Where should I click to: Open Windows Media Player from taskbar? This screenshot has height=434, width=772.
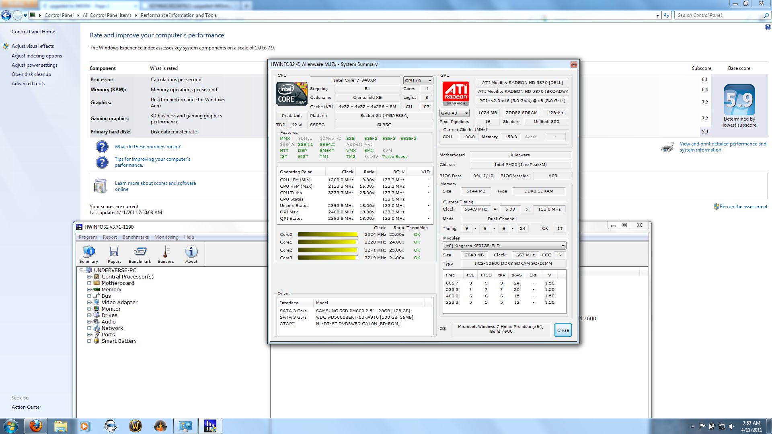[85, 426]
